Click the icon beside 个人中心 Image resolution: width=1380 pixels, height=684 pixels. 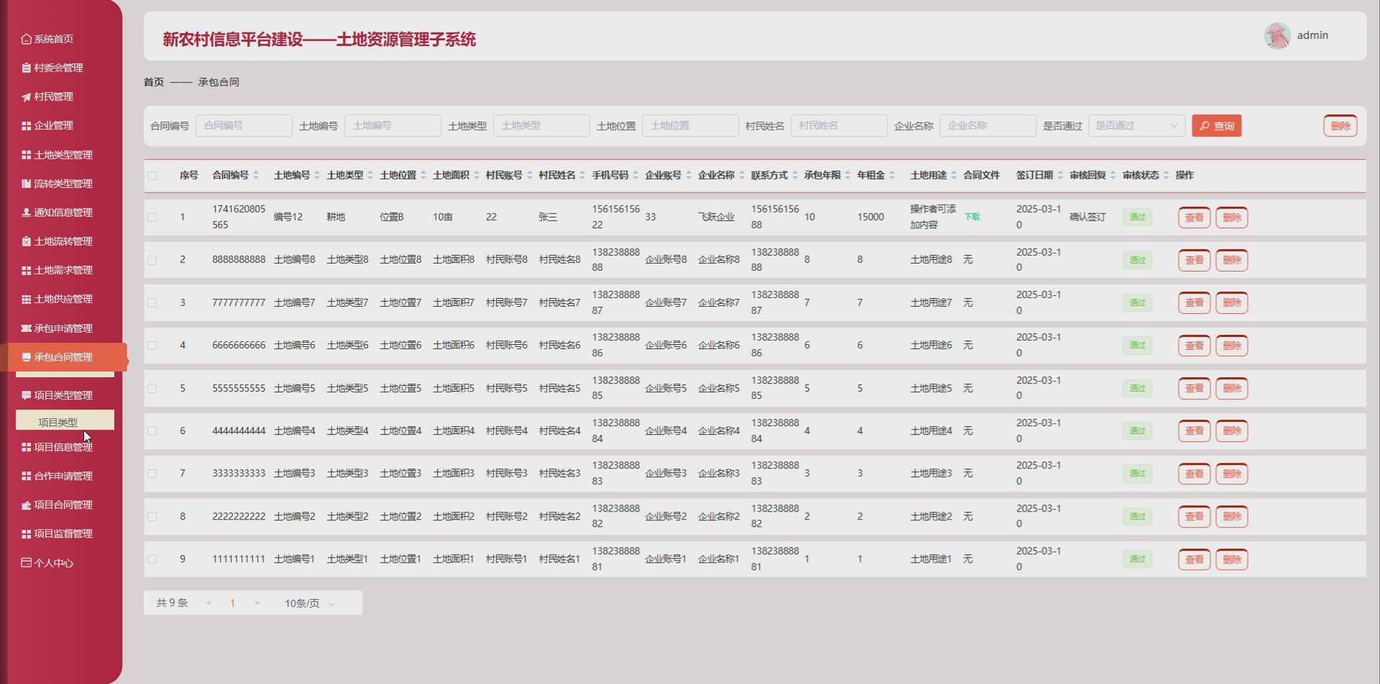pyautogui.click(x=27, y=563)
